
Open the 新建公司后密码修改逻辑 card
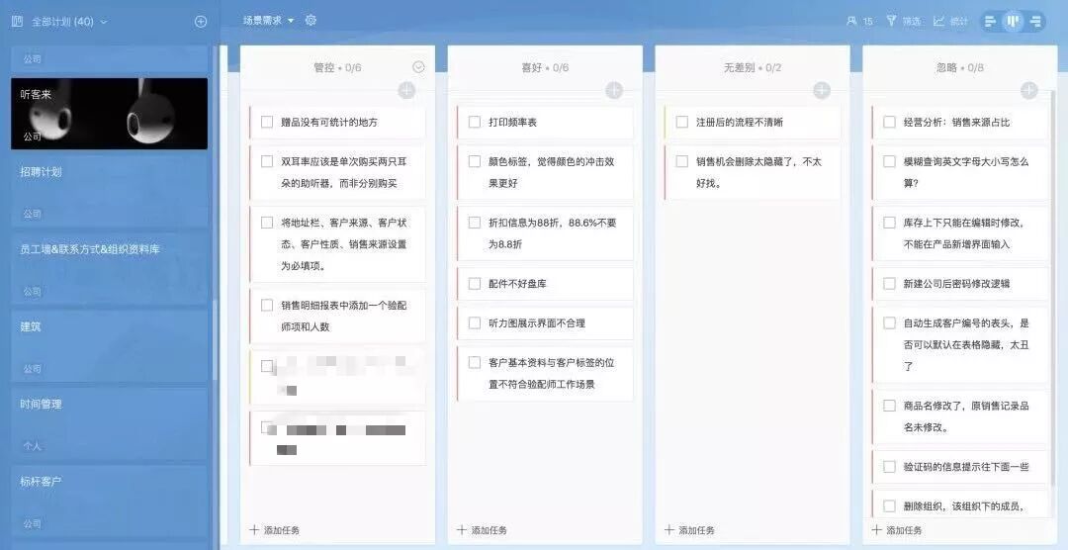click(959, 283)
